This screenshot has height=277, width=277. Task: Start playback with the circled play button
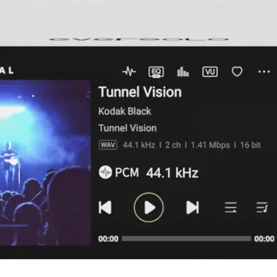click(149, 208)
